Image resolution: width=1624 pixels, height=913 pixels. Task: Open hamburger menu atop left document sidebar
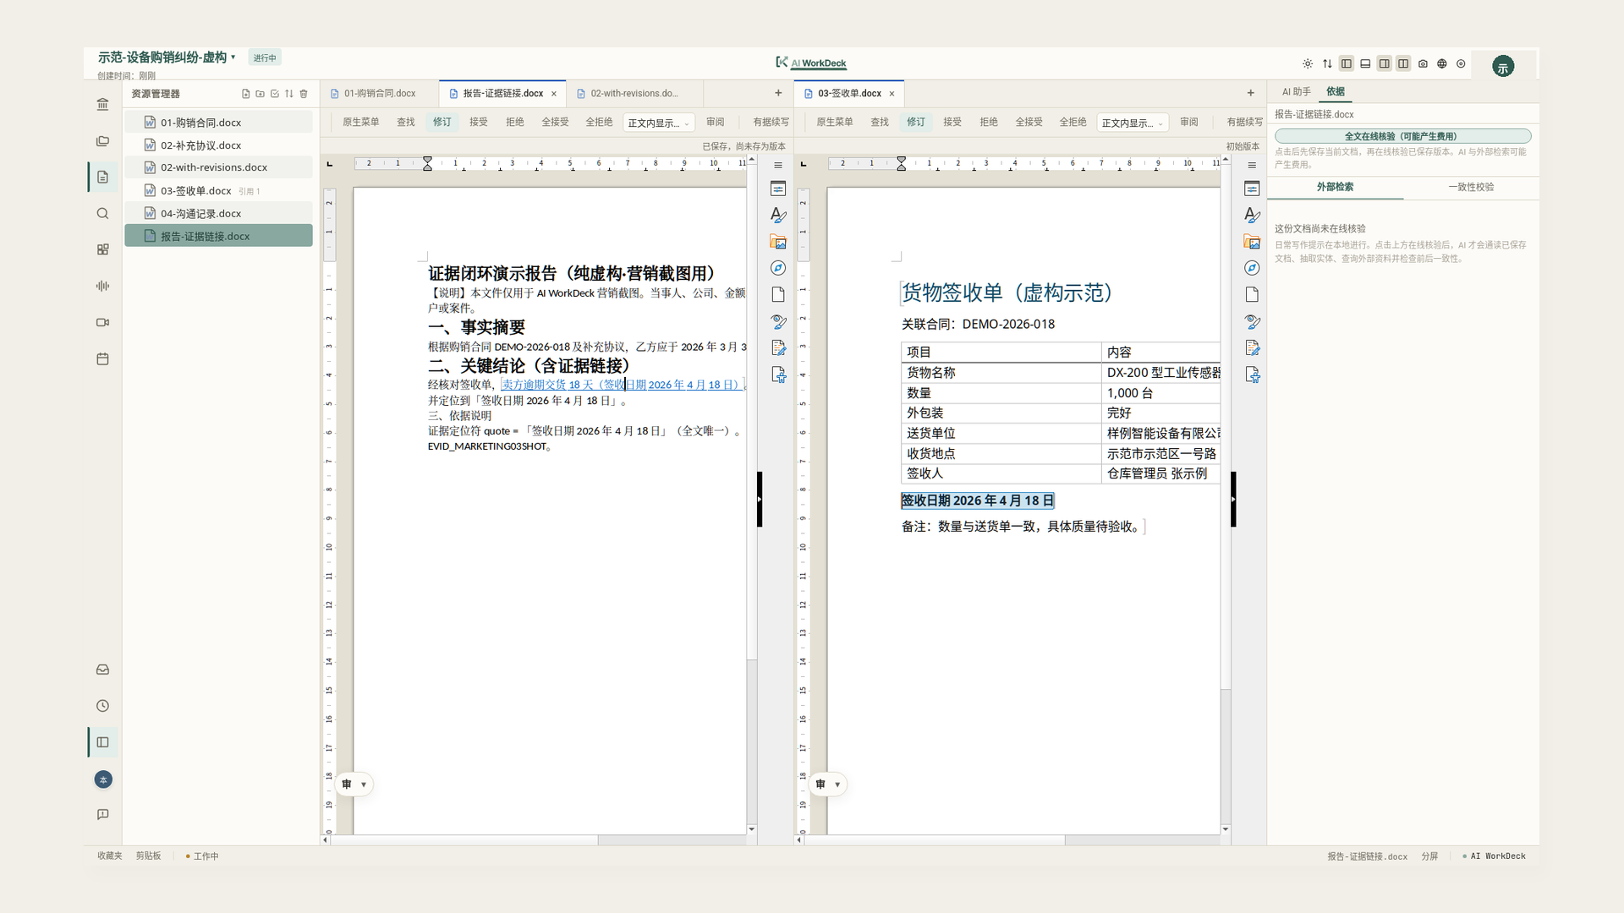[x=778, y=166]
